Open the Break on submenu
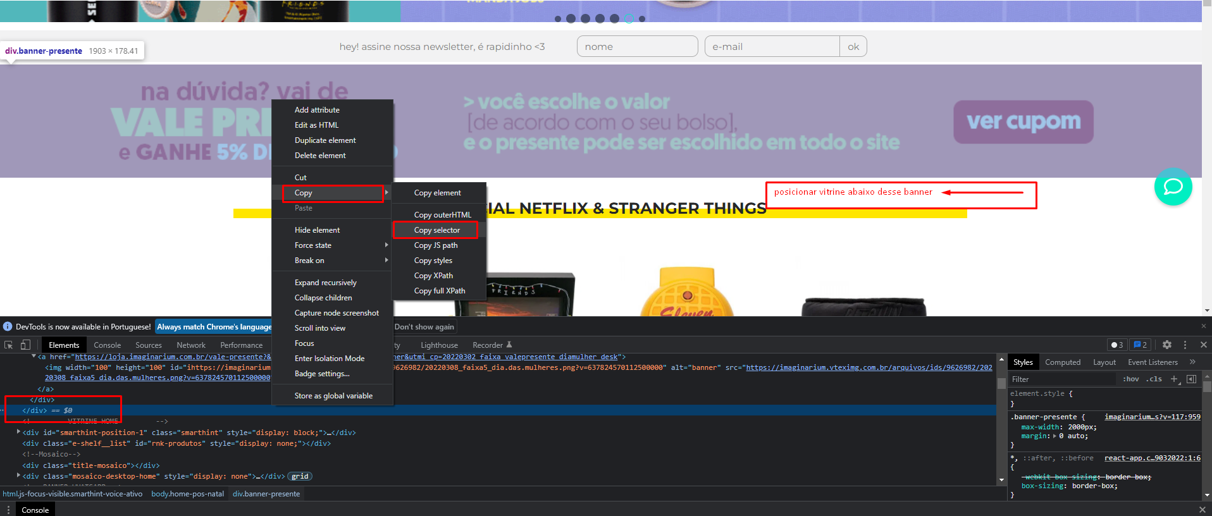Image resolution: width=1212 pixels, height=516 pixels. click(x=333, y=261)
